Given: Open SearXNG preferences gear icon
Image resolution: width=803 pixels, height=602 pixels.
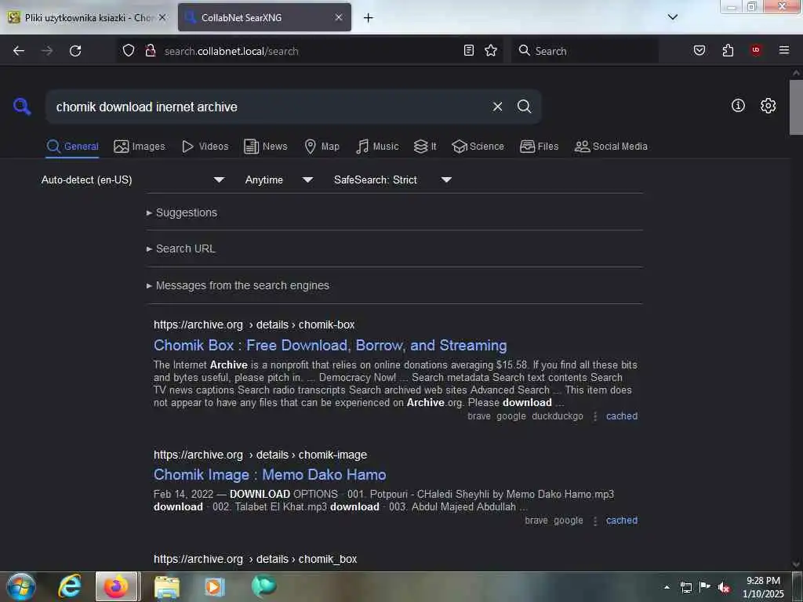Looking at the screenshot, I should (768, 106).
